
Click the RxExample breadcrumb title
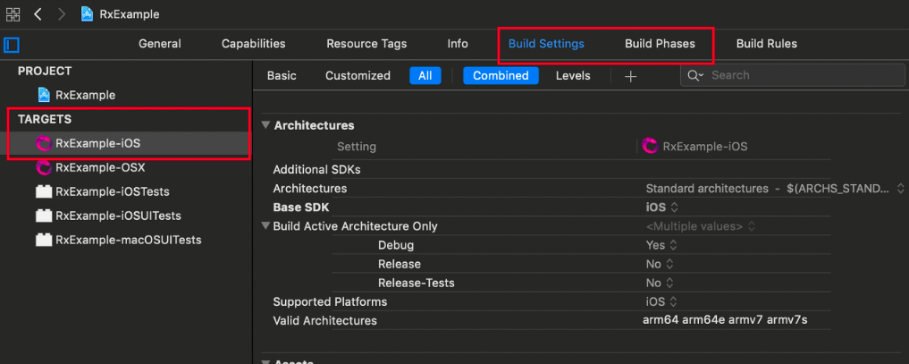tap(130, 14)
